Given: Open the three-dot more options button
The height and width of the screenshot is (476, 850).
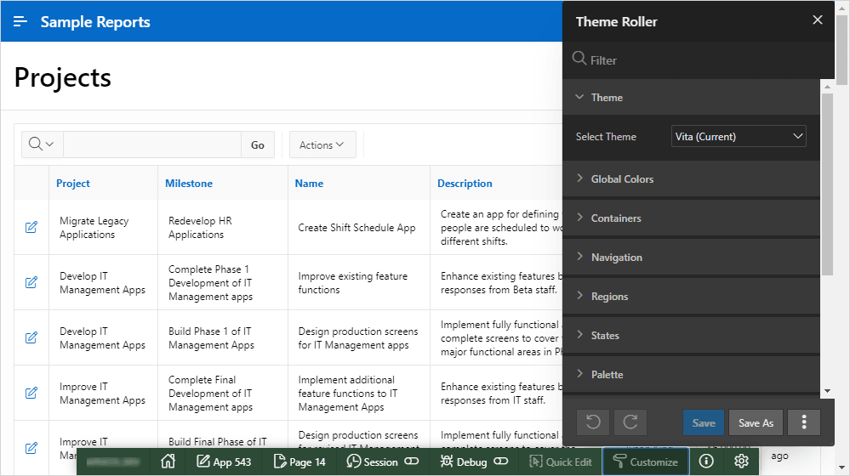Looking at the screenshot, I should pos(804,422).
